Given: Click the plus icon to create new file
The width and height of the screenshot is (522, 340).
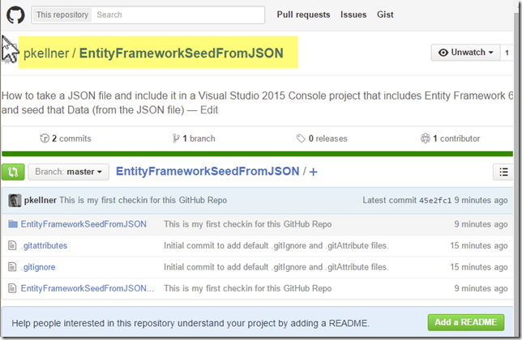Looking at the screenshot, I should (x=313, y=172).
